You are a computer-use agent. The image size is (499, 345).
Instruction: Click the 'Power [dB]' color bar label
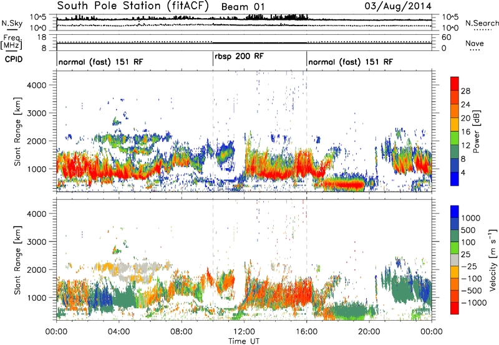476,131
